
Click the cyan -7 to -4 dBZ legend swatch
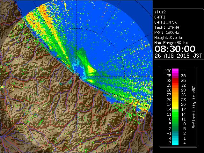[175, 143]
